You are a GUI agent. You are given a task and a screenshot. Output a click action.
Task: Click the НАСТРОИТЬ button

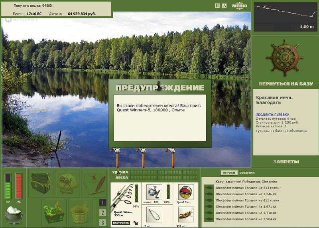tap(121, 223)
